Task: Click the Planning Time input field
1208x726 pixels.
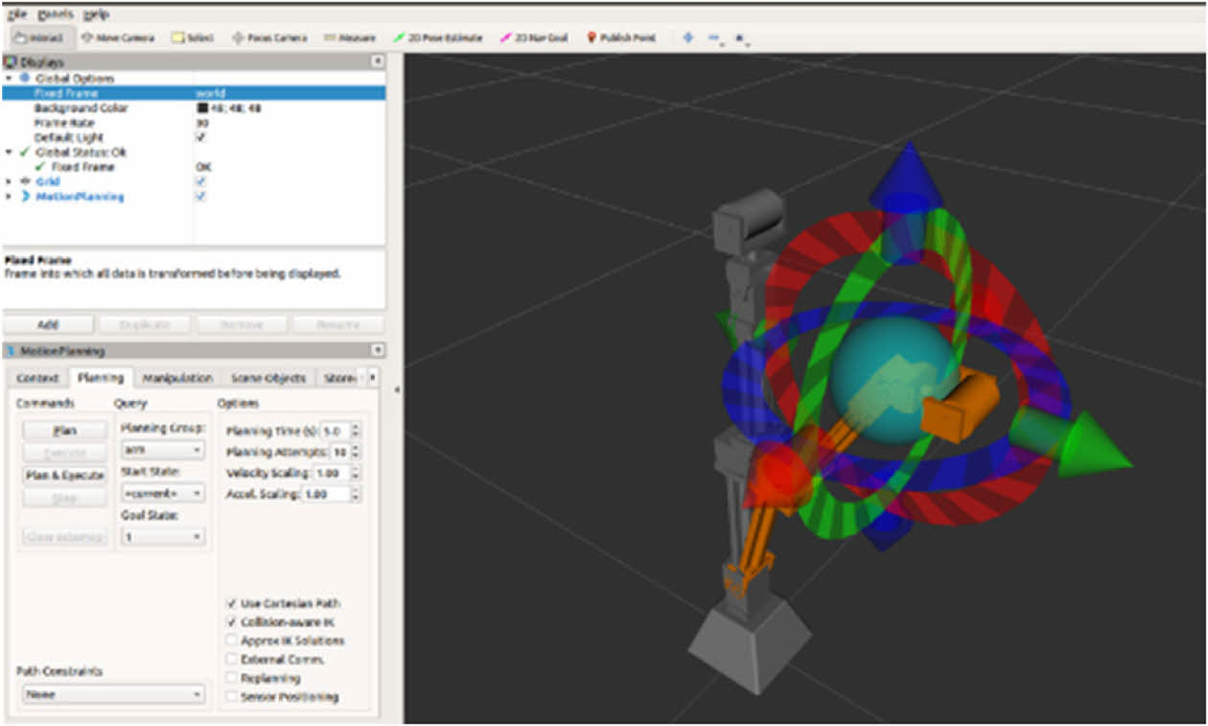Action: pos(334,432)
